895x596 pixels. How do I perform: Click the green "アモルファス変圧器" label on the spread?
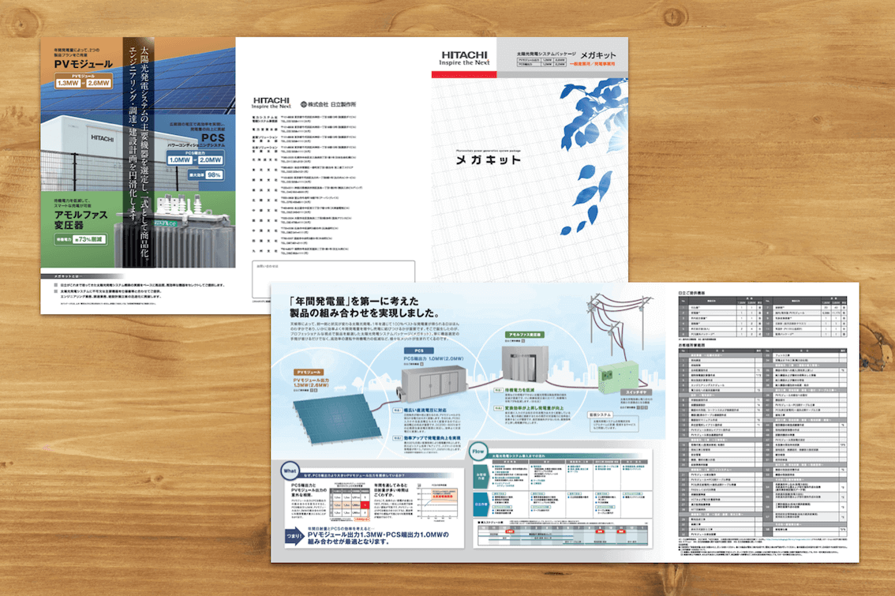coord(525,335)
